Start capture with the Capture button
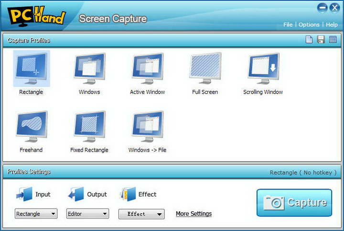This screenshot has height=231, width=344. (294, 203)
